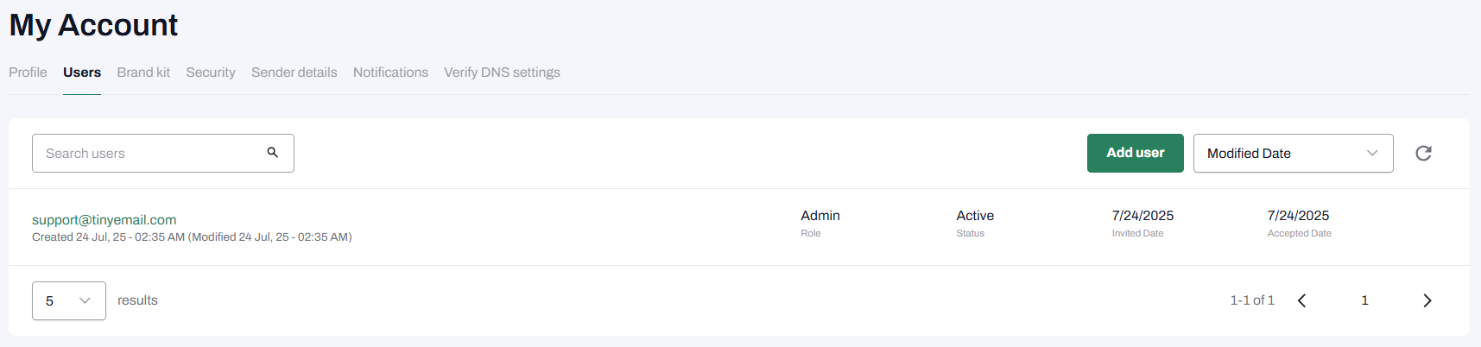Switch to Notifications tab
Image resolution: width=1481 pixels, height=347 pixels.
pyautogui.click(x=390, y=73)
